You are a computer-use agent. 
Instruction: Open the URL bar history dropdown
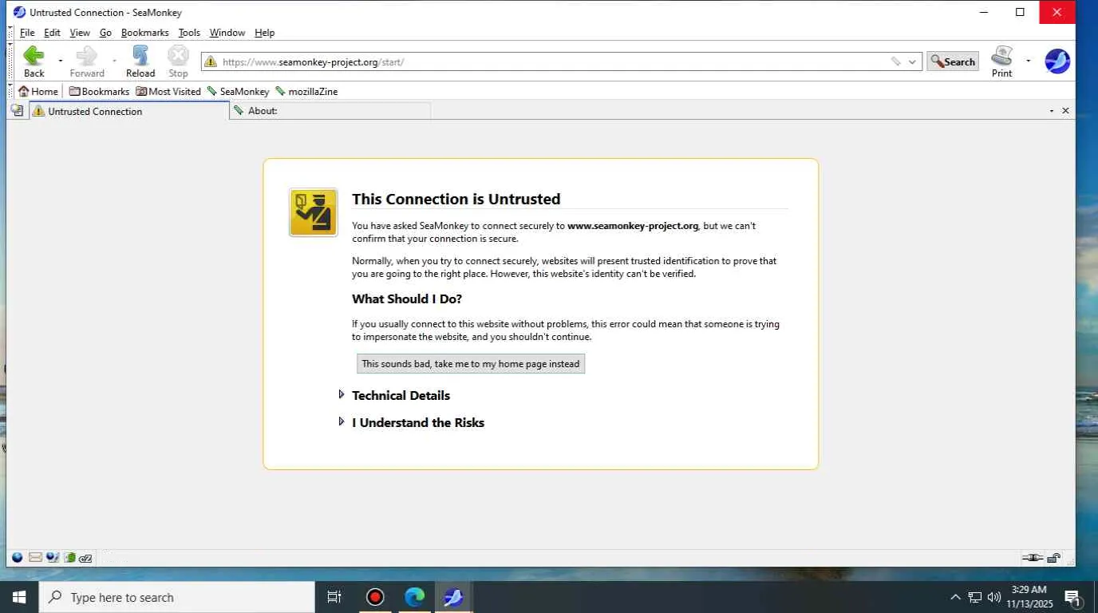coord(912,61)
